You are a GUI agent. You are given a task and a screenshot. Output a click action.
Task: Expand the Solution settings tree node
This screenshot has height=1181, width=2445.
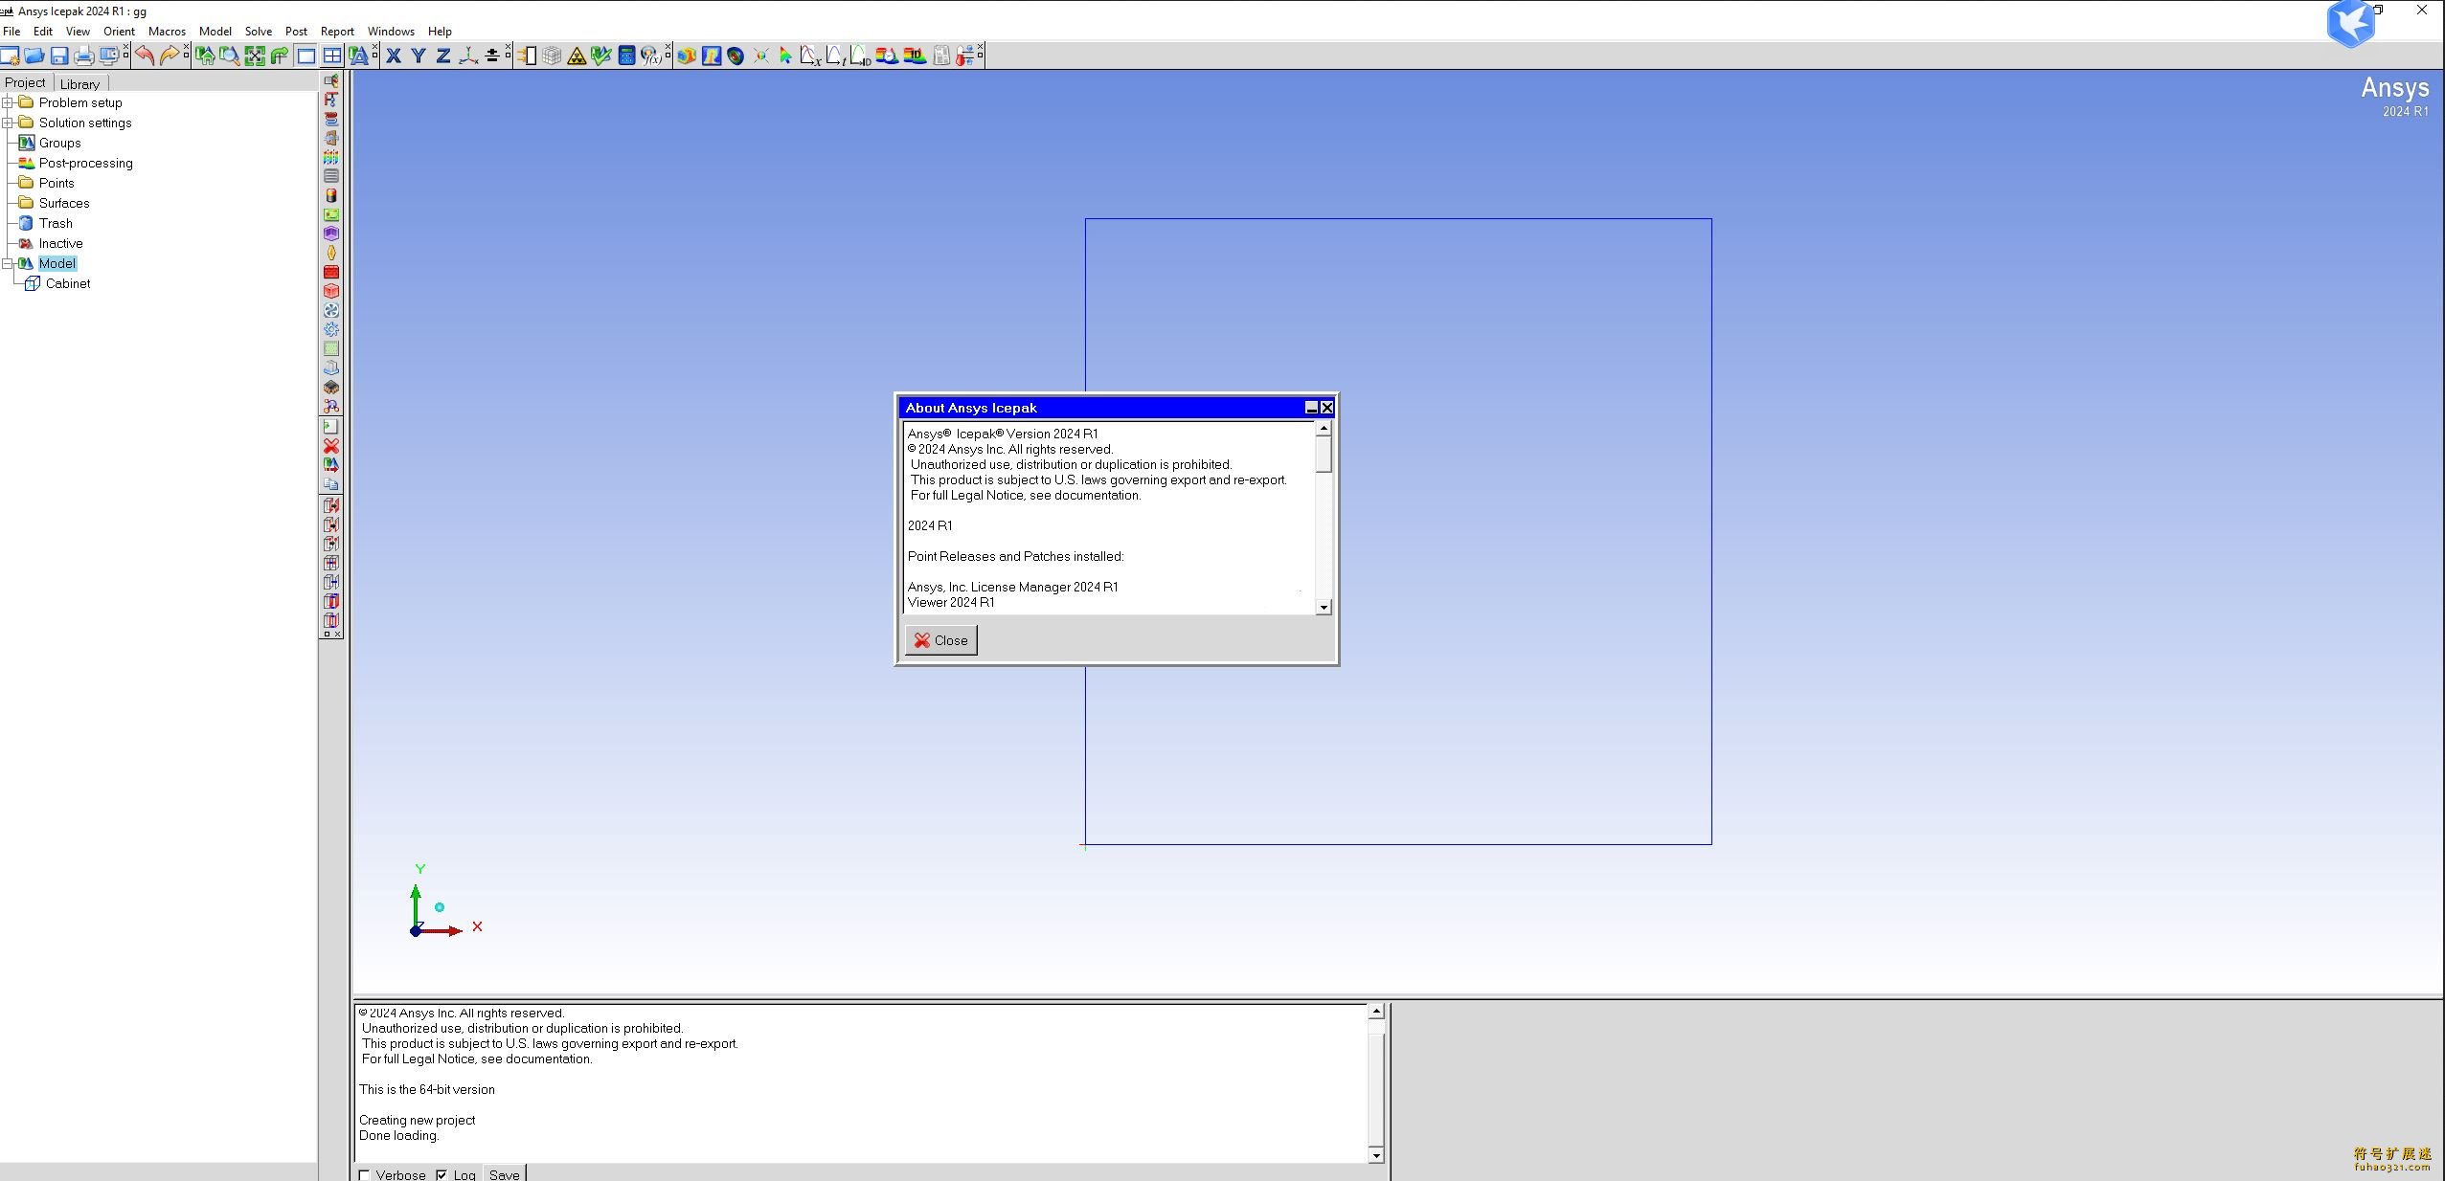click(8, 123)
